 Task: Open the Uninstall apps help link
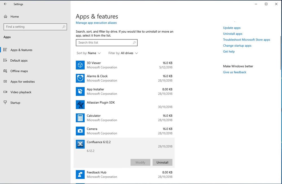tap(233, 34)
